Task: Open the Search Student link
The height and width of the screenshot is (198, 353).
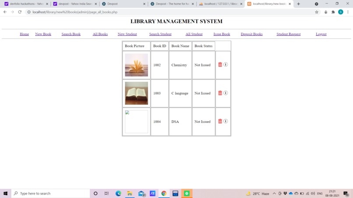Action: click(160, 34)
